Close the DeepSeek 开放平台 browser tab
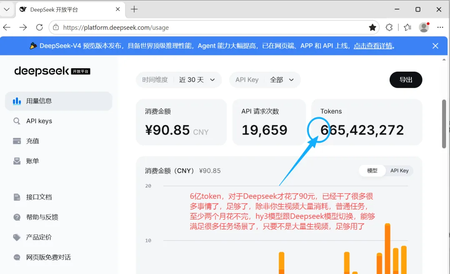450x274 pixels. 117,9
